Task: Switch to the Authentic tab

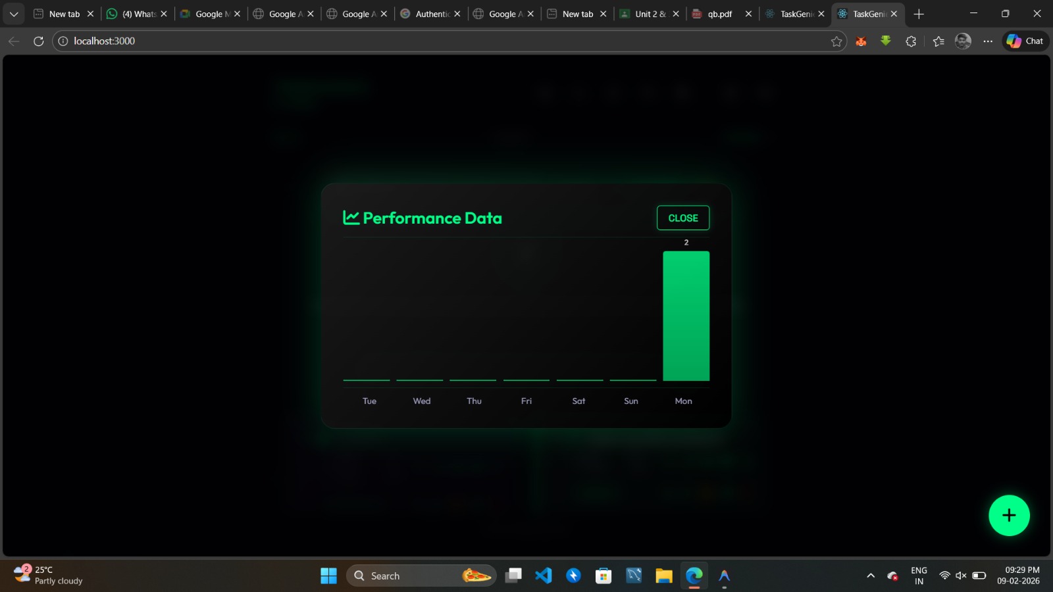Action: (430, 14)
